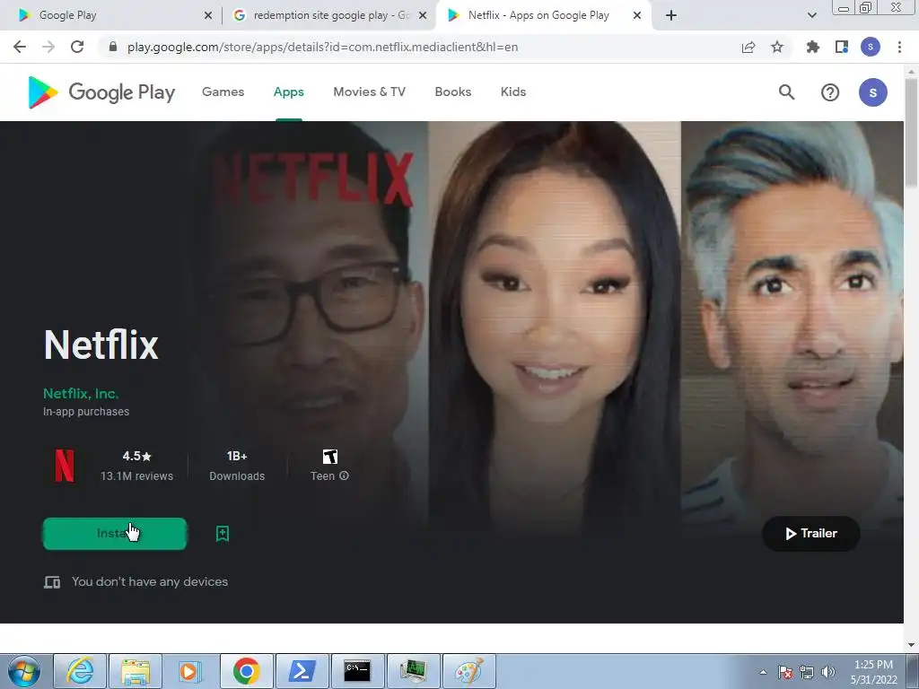Launch Internet Explorer from taskbar
The width and height of the screenshot is (919, 689).
(x=80, y=671)
